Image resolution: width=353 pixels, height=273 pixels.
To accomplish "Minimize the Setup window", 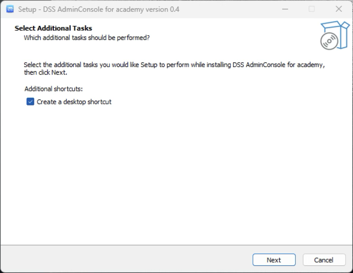I will (285, 9).
